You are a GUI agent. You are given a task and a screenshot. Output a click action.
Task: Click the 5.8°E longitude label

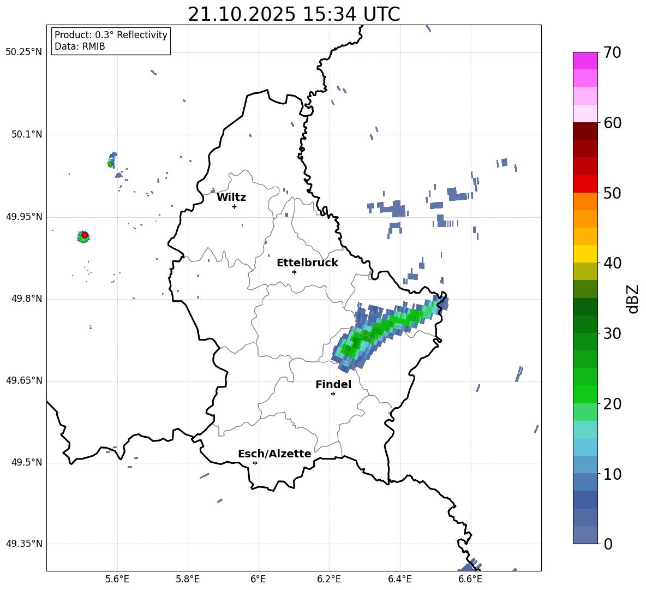tap(188, 579)
